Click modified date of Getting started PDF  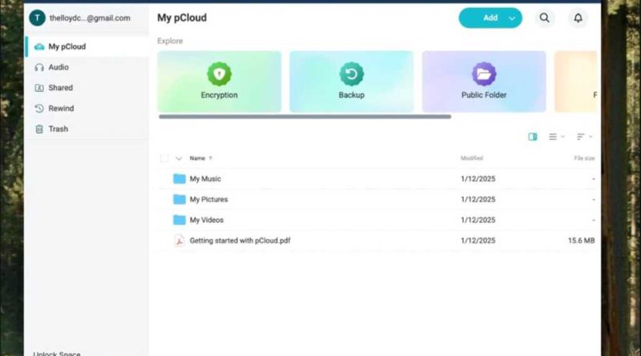(x=478, y=241)
